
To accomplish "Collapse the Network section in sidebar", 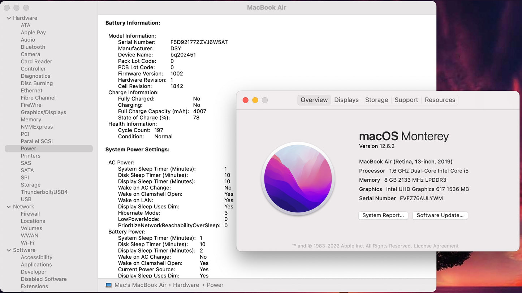I will [x=9, y=207].
